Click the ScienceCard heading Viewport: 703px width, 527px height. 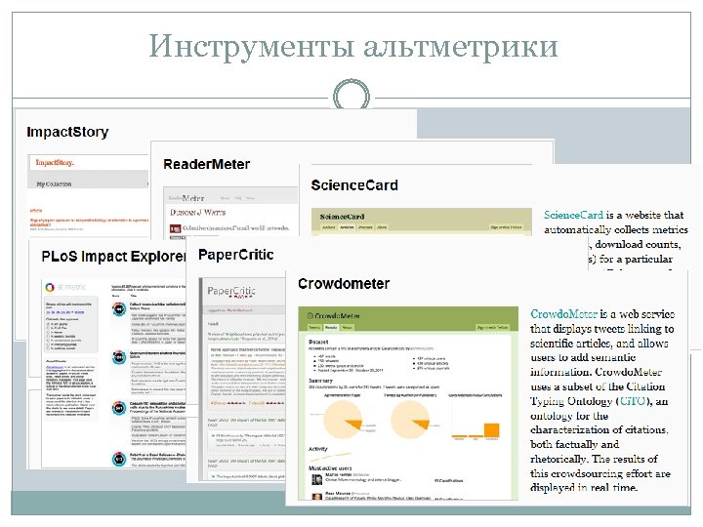354,185
